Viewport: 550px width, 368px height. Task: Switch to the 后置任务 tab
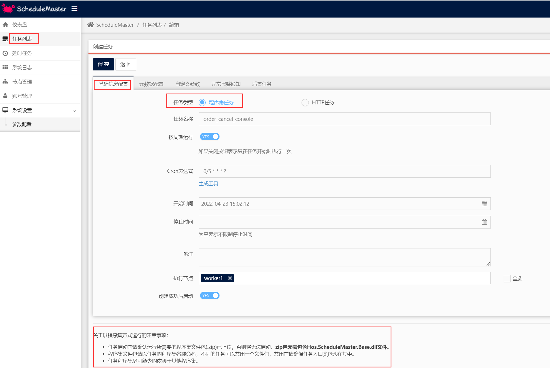click(x=262, y=84)
